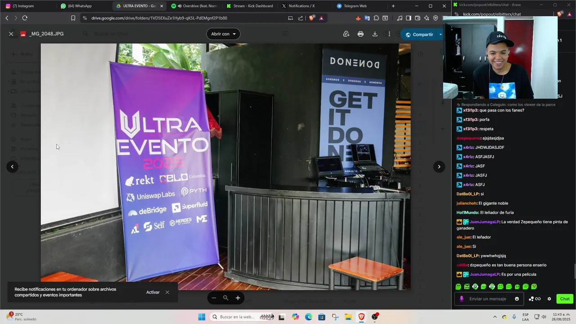Open the three-dot more actions menu

pyautogui.click(x=389, y=34)
